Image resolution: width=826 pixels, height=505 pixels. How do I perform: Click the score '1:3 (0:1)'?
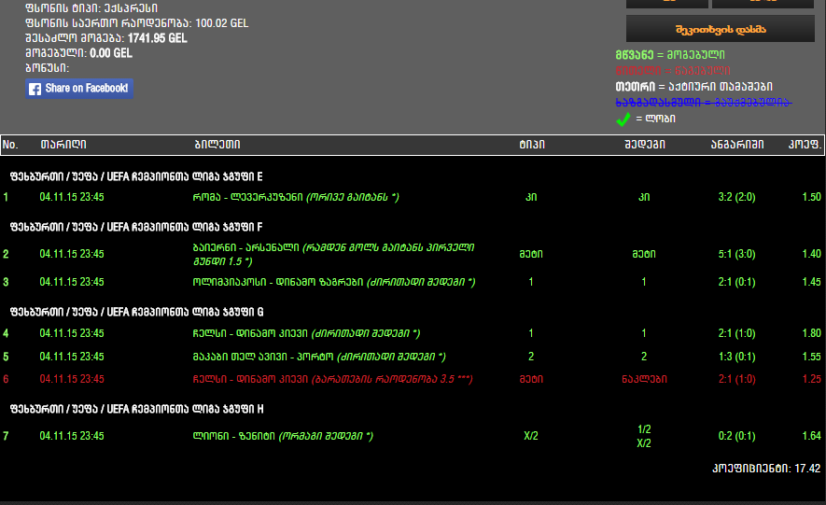pos(736,357)
